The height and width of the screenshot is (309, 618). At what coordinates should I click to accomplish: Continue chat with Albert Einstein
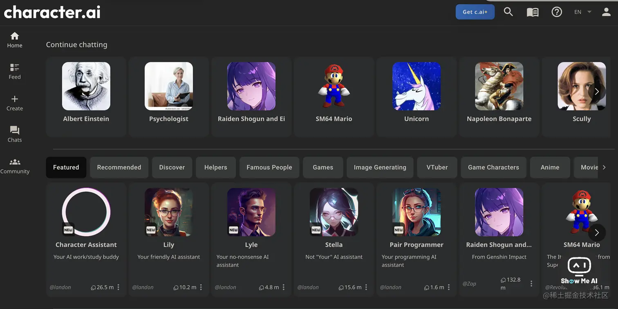(86, 97)
